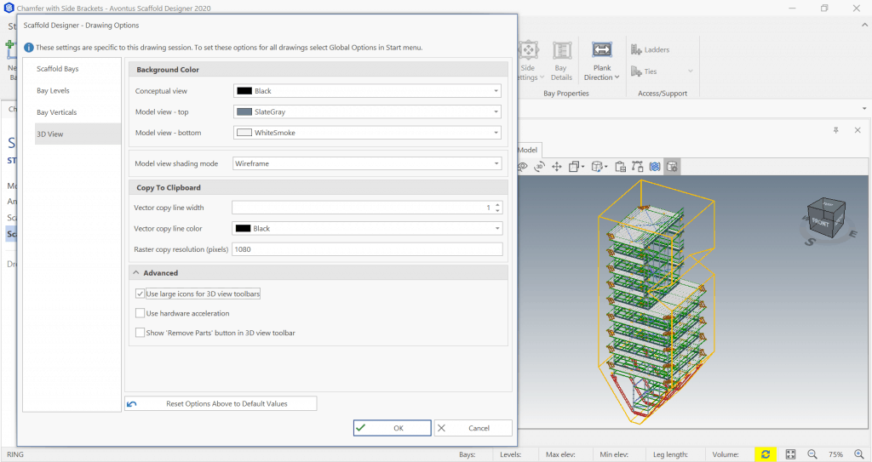The height and width of the screenshot is (462, 872).
Task: Click the 75% zoom level value
Action: [x=836, y=454]
